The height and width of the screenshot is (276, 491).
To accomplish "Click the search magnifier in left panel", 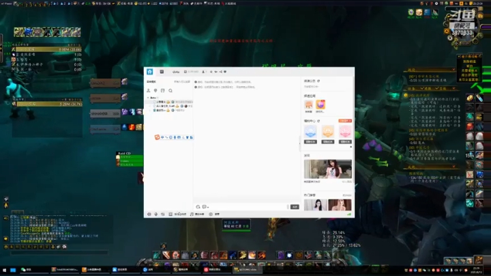I will (x=170, y=91).
